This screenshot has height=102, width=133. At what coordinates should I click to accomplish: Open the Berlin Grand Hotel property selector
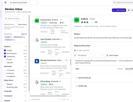[x=24, y=2]
